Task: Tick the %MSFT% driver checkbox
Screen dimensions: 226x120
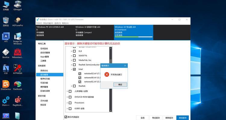Action: [x=74, y=55]
